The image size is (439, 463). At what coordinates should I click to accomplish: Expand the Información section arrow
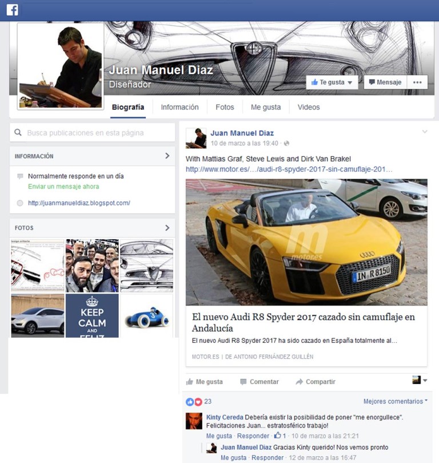point(167,156)
